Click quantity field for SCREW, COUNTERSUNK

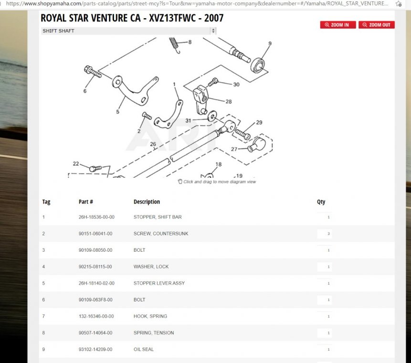pyautogui.click(x=325, y=234)
